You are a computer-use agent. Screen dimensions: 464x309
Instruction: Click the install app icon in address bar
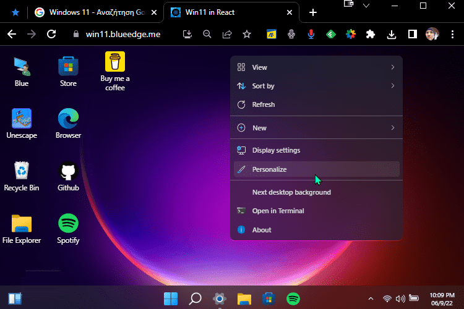click(x=187, y=35)
